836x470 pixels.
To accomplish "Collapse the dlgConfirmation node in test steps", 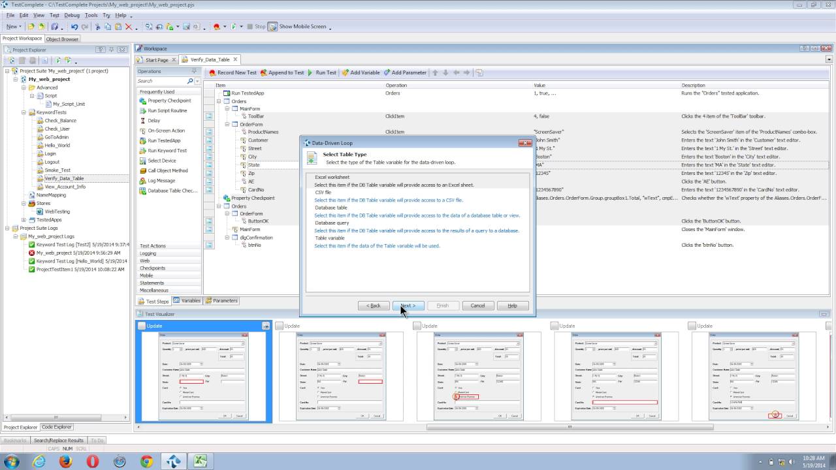I will coord(227,238).
